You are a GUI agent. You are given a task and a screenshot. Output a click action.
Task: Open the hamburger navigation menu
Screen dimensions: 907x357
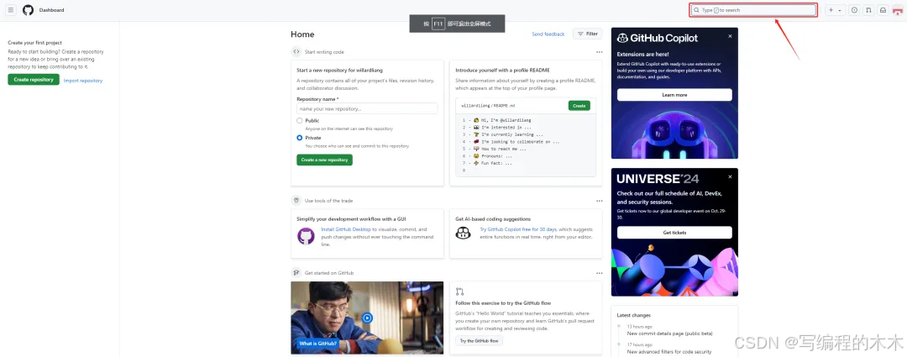point(11,10)
